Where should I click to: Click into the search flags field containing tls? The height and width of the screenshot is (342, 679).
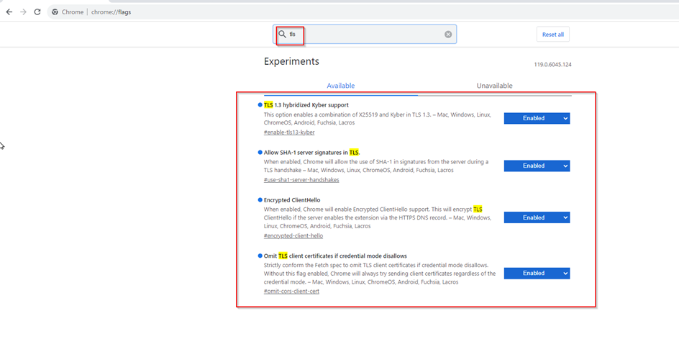pyautogui.click(x=365, y=35)
